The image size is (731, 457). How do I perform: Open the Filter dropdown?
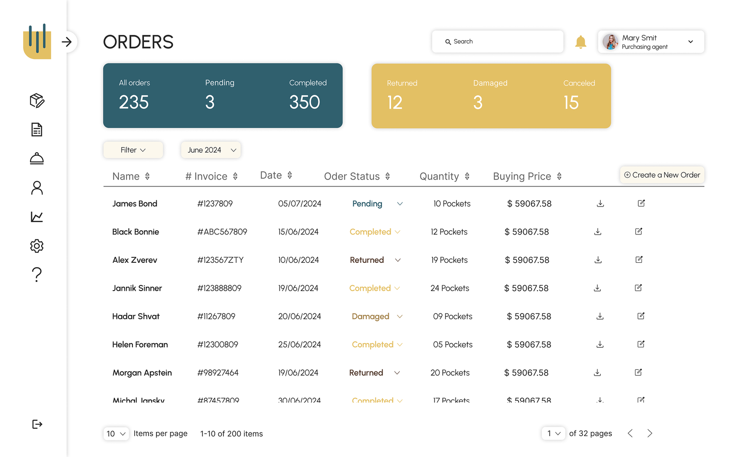click(133, 150)
